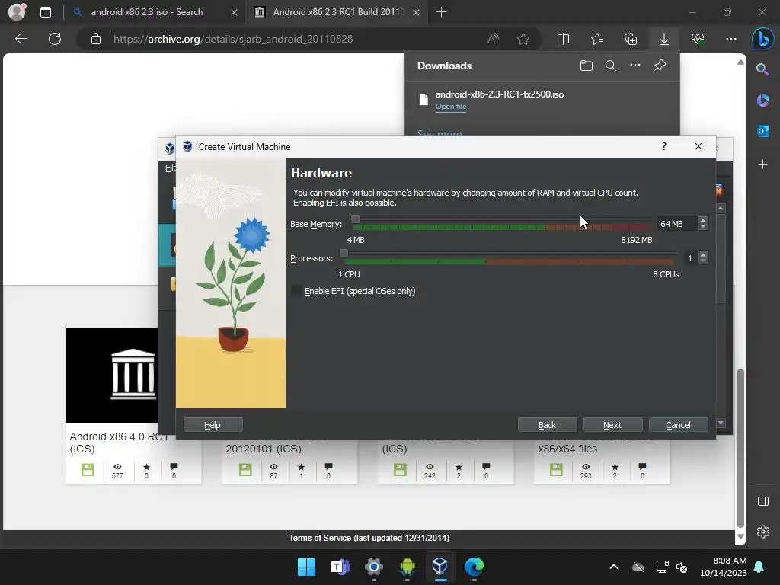
Task: Click the Android x86 4.0 RC1 archive thumbnail
Action: point(112,375)
